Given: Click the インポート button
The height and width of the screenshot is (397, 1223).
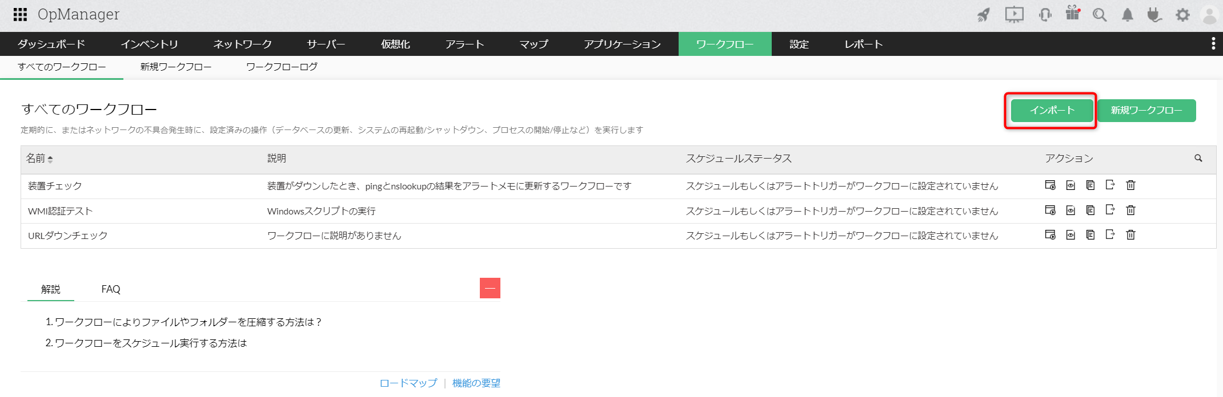Looking at the screenshot, I should (1052, 110).
